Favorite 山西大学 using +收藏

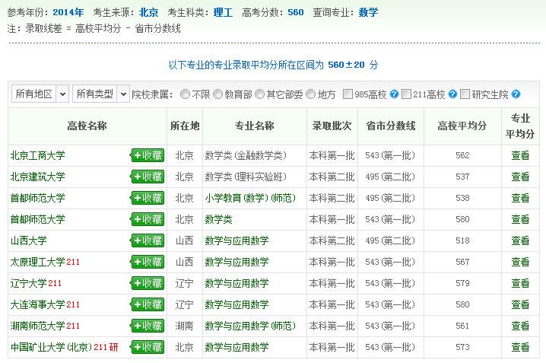pos(148,240)
